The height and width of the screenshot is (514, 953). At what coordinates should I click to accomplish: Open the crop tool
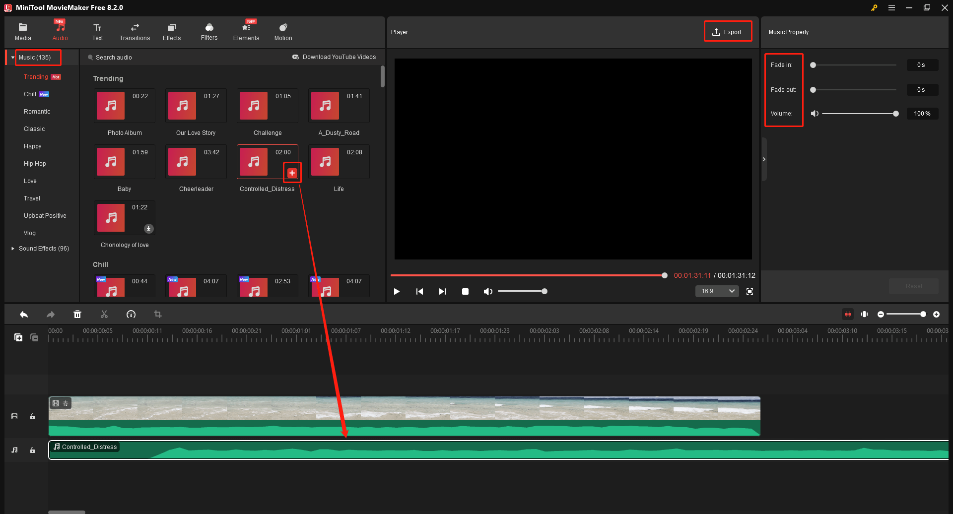click(x=158, y=315)
